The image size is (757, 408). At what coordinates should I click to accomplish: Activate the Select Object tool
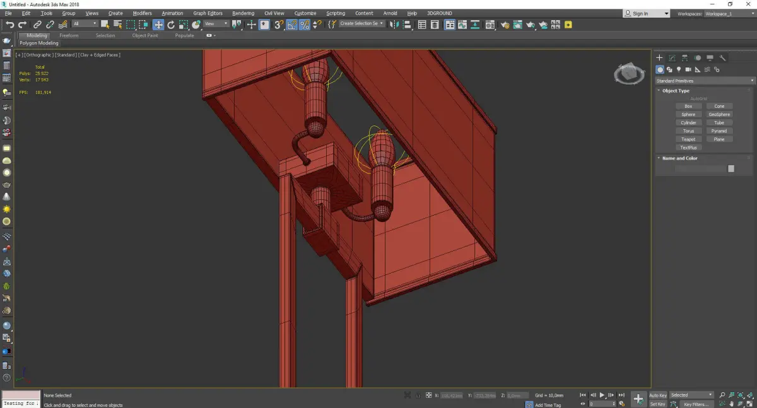tap(105, 25)
